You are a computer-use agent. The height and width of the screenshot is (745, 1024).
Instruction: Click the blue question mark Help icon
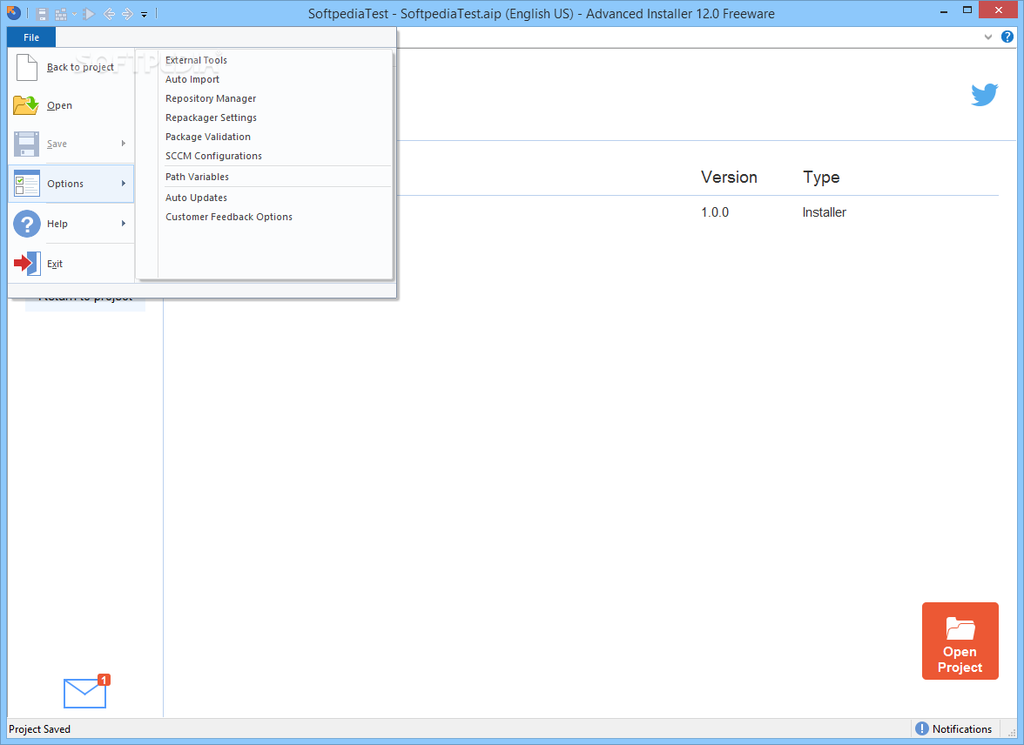click(27, 224)
